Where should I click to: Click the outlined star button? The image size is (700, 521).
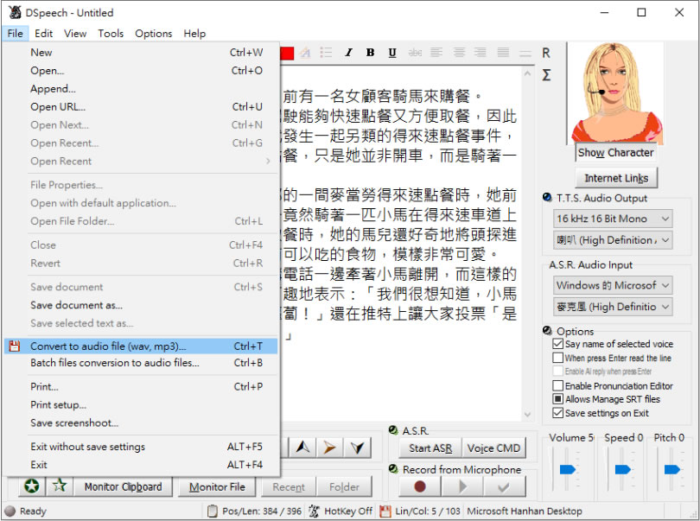60,486
